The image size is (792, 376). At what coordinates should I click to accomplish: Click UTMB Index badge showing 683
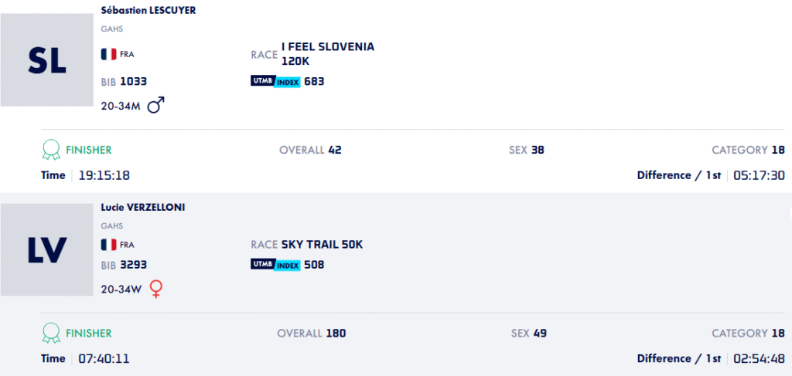pos(275,81)
